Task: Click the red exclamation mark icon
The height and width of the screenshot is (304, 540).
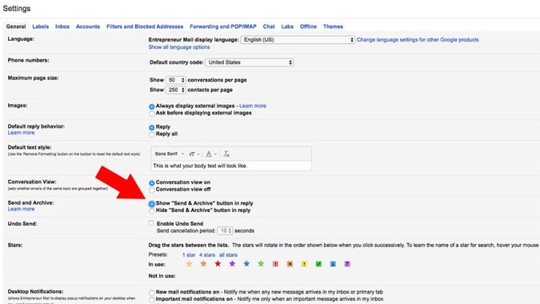Action: [275, 264]
